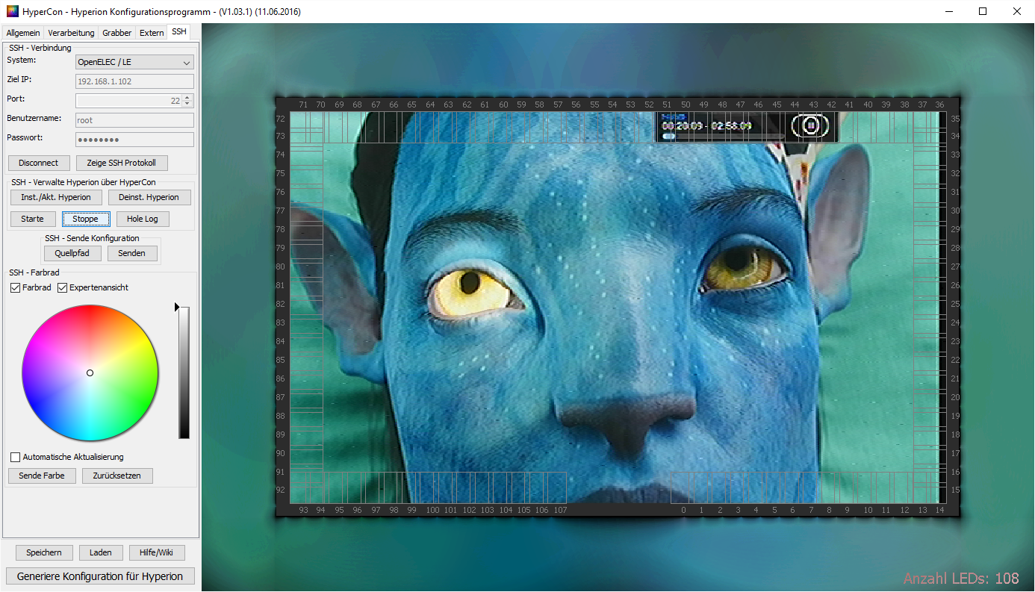
Task: Disable the Expertenansicht checkbox
Action: [63, 288]
